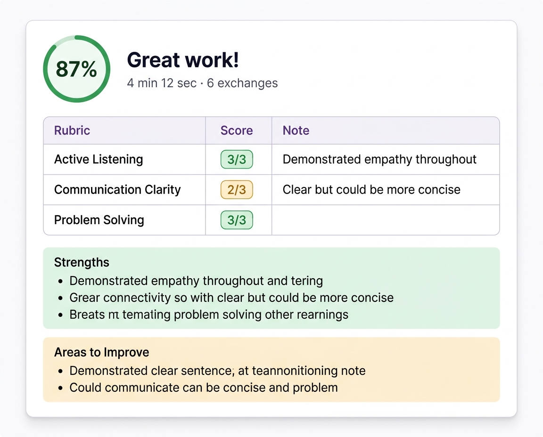Open the 3/3 badge for Active Listening
543x437 pixels.
[237, 159]
